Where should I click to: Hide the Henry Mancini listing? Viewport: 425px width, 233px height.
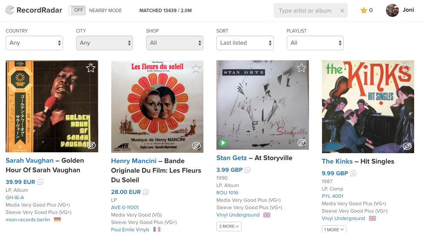[x=196, y=146]
